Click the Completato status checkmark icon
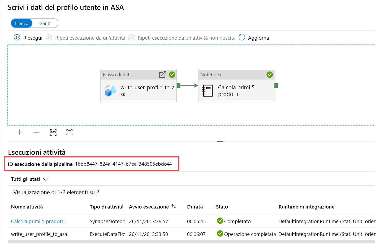 click(220, 221)
